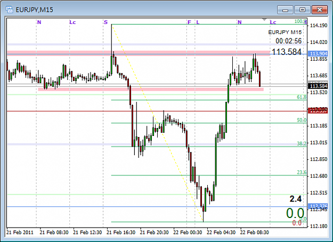Click the 22 Feb 00:30 time label
This screenshot has width=333, height=242.
(188, 232)
